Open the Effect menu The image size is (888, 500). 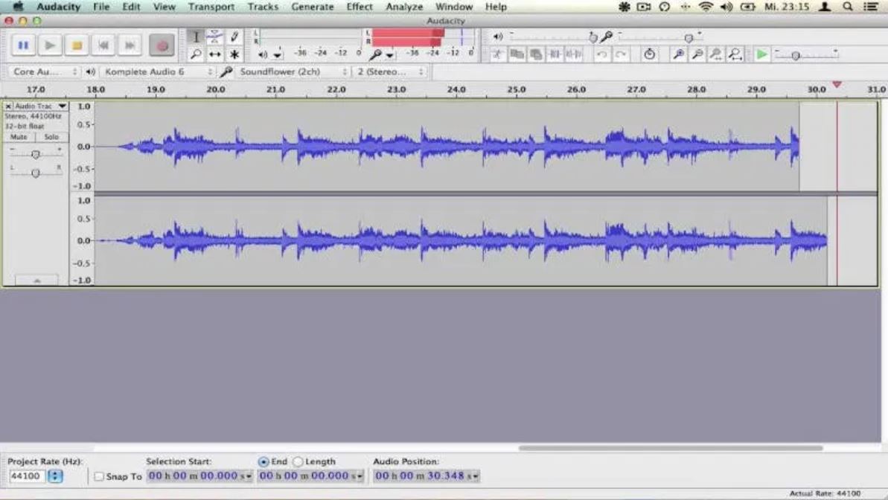(x=359, y=6)
